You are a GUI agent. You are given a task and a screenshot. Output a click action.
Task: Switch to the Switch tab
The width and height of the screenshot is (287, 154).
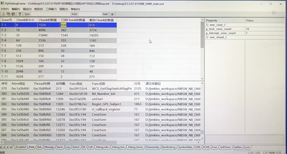76,147
